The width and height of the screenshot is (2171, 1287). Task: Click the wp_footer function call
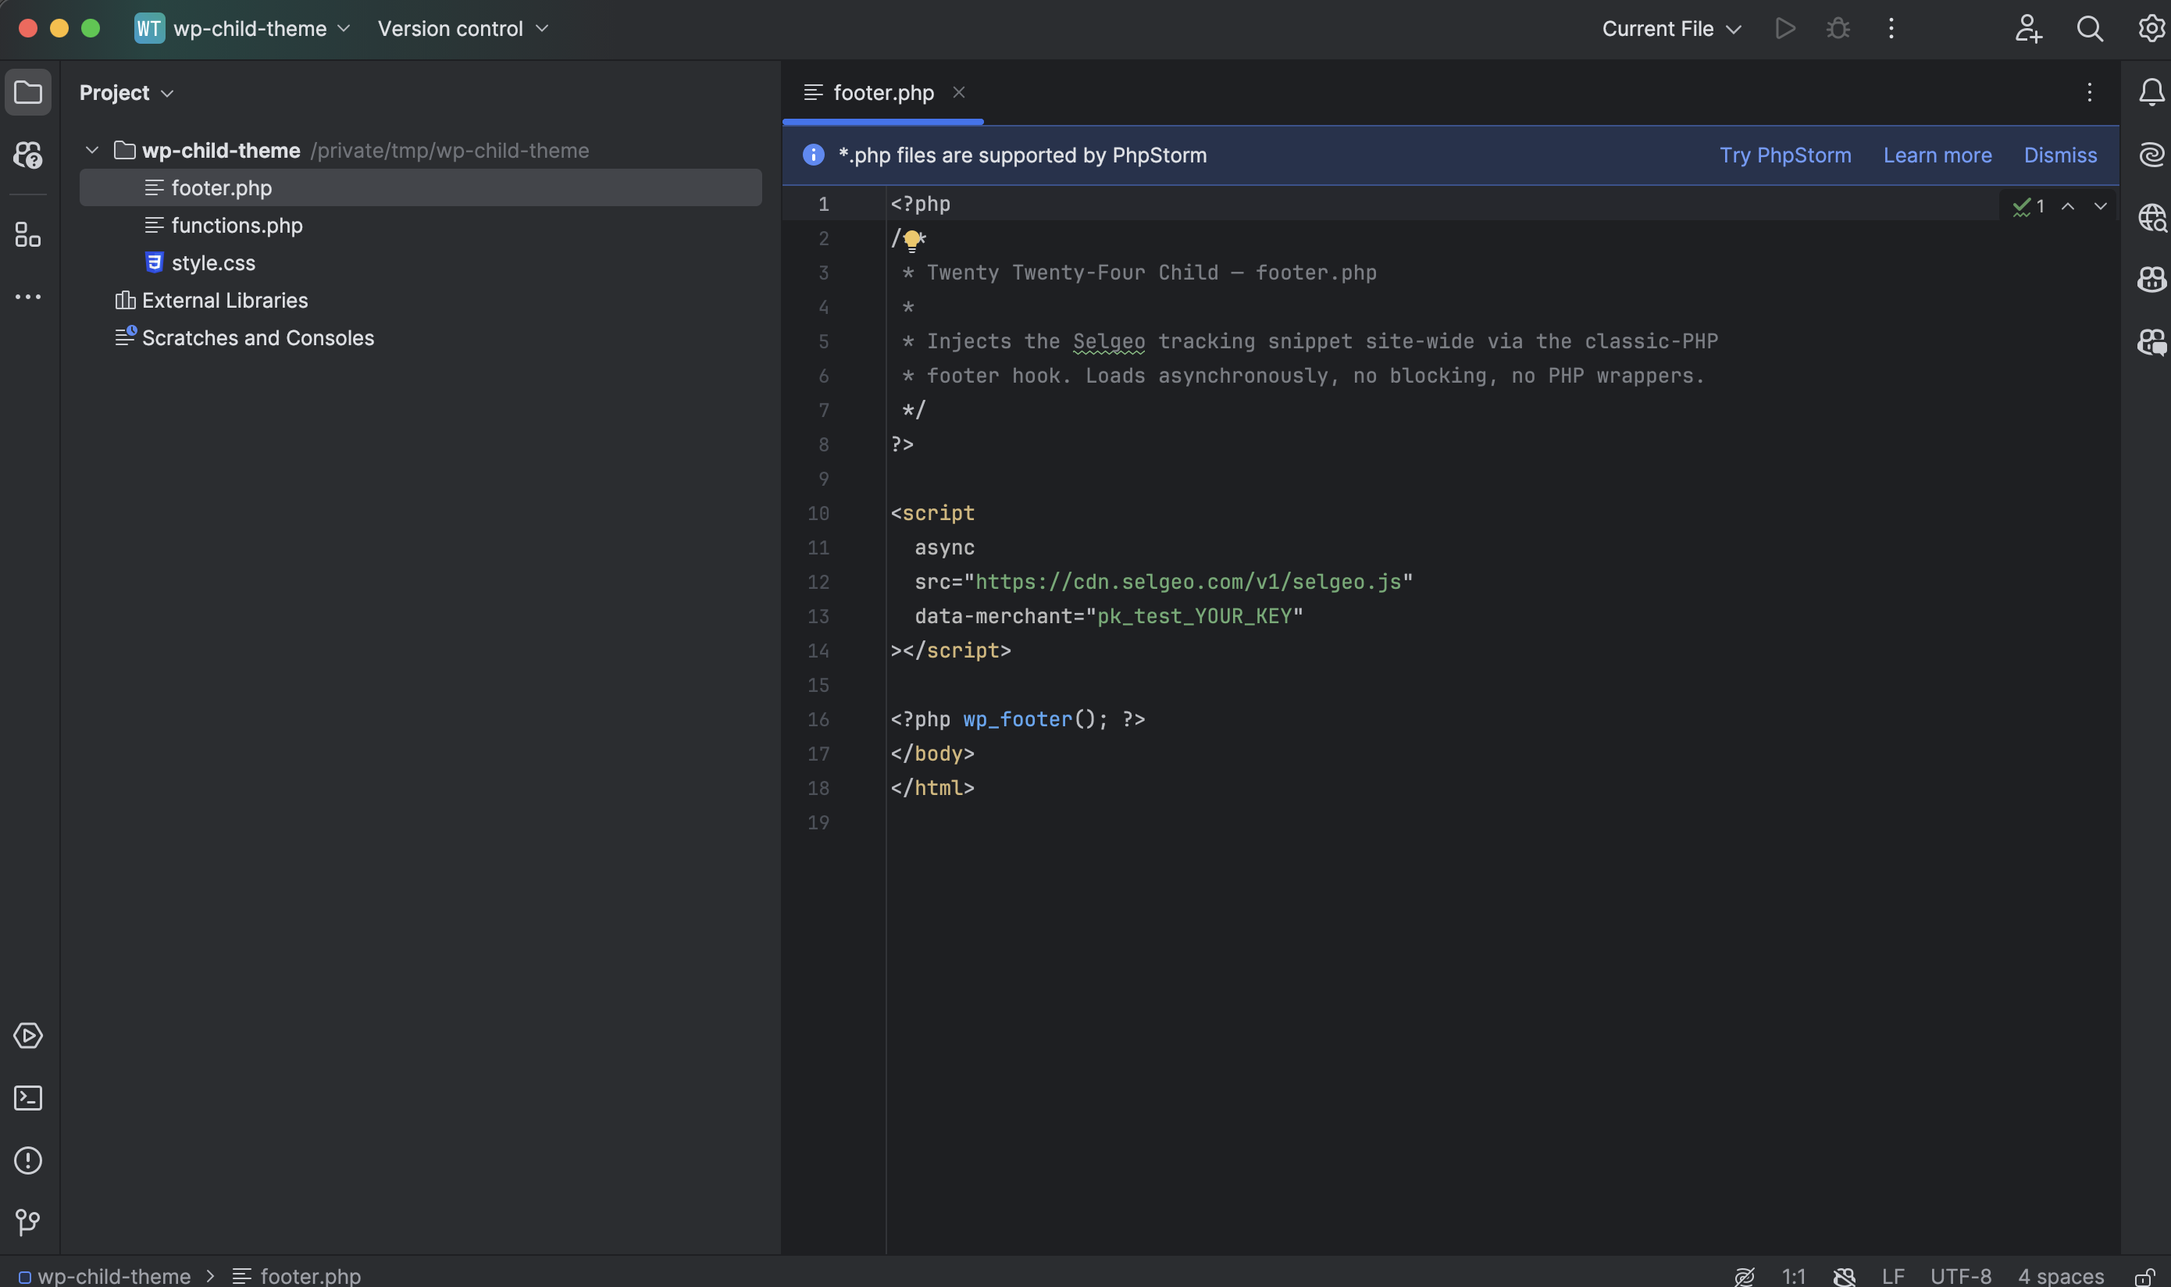(x=1017, y=720)
